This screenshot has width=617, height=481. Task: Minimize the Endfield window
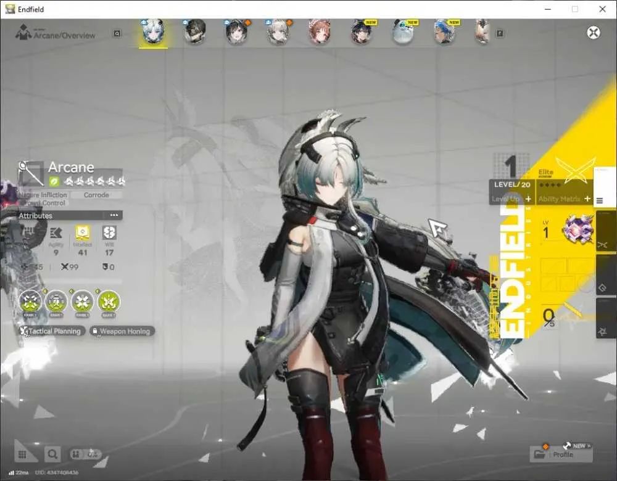548,9
